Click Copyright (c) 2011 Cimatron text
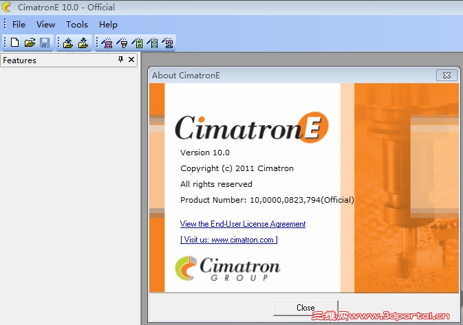The height and width of the screenshot is (325, 463). coord(237,168)
